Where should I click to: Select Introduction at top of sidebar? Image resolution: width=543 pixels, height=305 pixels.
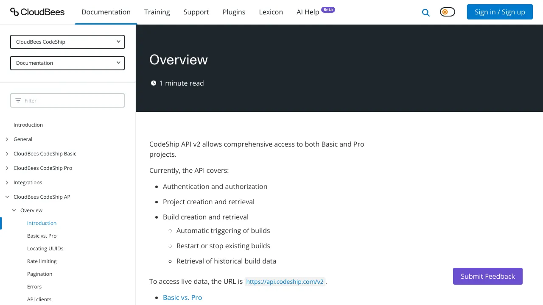tap(28, 125)
